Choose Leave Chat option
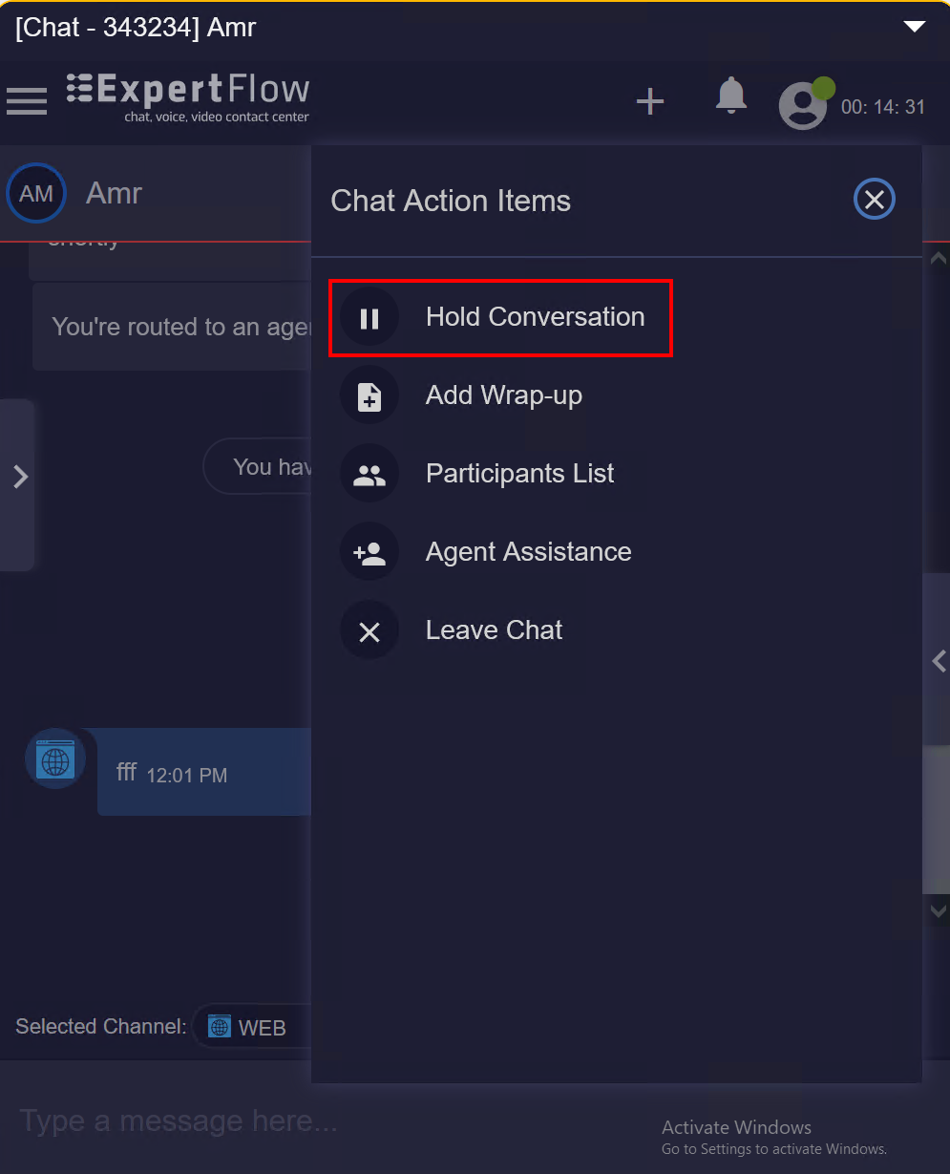950x1174 pixels. point(494,630)
